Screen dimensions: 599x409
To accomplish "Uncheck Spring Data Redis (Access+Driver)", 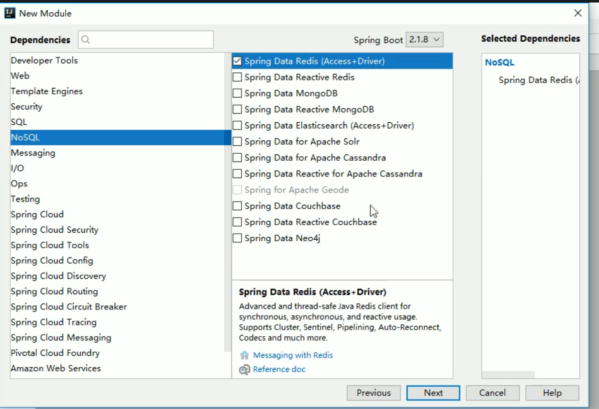I will (x=237, y=61).
